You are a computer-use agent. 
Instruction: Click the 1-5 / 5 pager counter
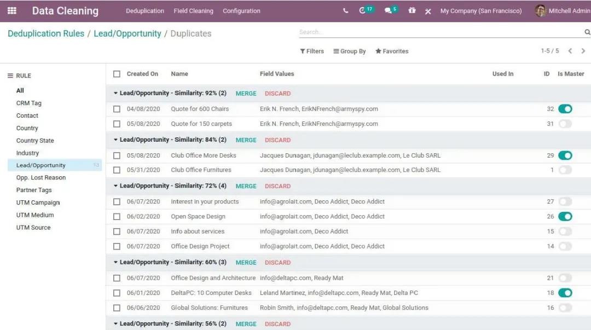pos(549,51)
